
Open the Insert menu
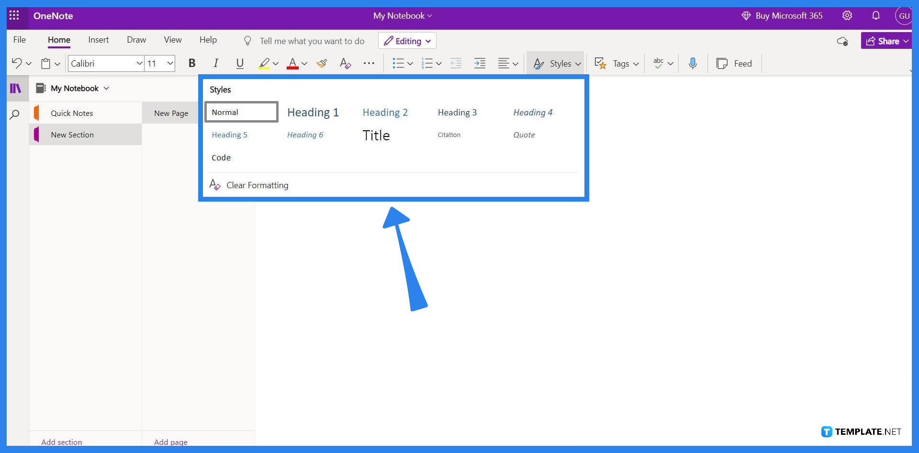(99, 40)
